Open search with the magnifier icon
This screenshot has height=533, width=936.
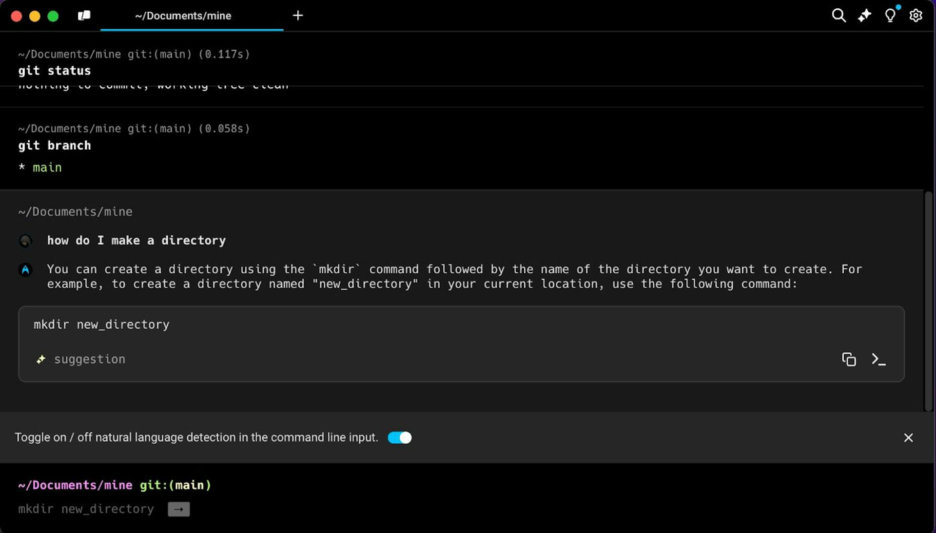[838, 15]
